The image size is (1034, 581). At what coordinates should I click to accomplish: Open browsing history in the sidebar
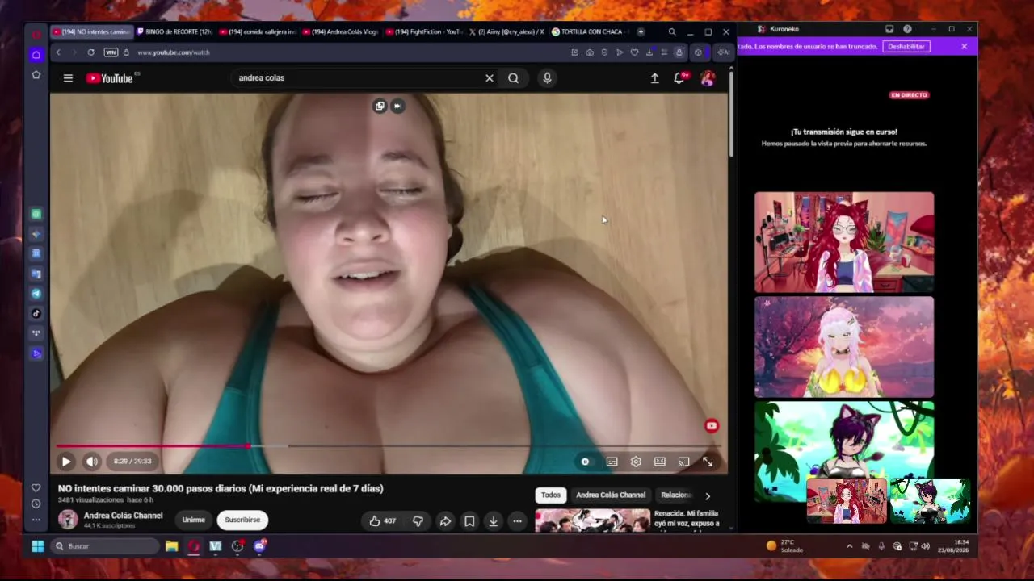(36, 504)
